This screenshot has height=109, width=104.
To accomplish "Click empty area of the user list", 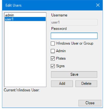I will [x=25, y=54].
